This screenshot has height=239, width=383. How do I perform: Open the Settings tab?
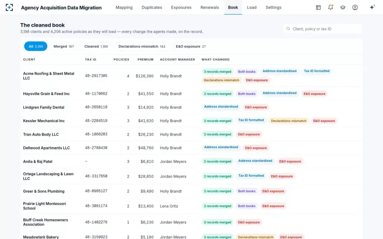click(274, 7)
